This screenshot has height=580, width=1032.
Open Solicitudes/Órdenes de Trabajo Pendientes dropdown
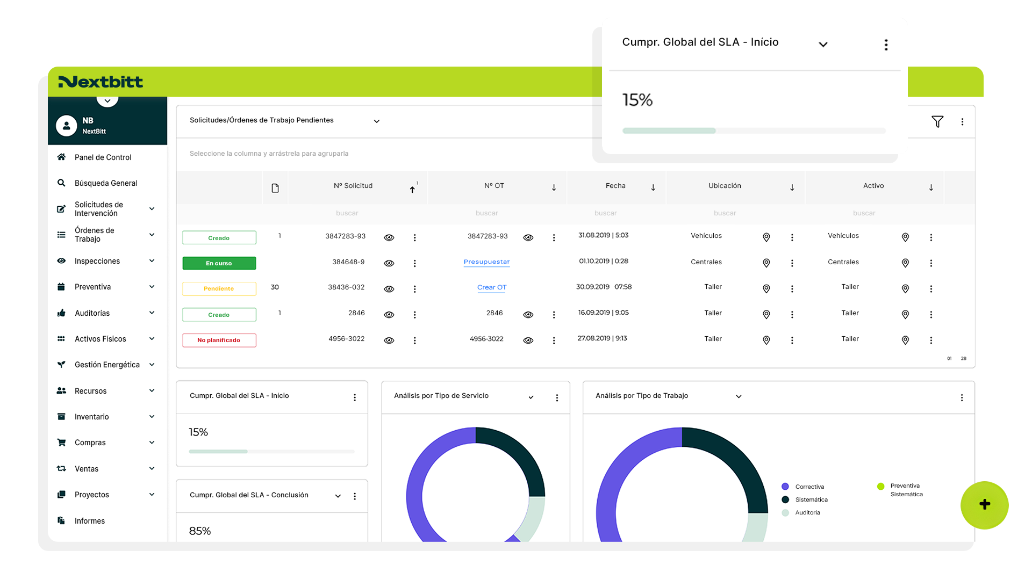tap(377, 121)
